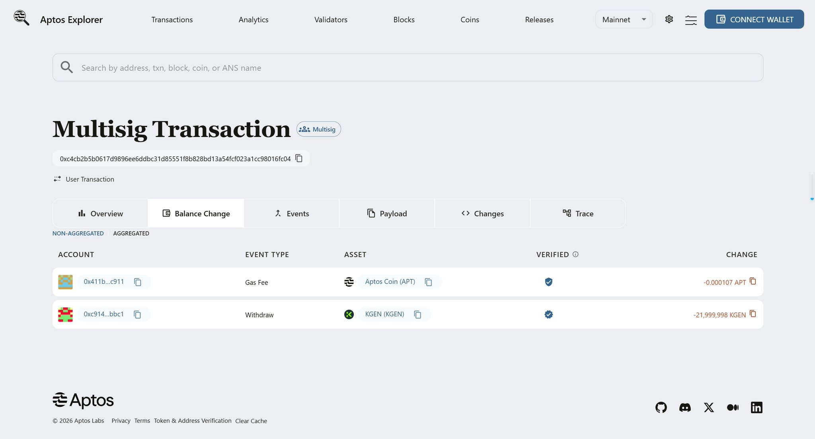Open the Privacy link in footer
The width and height of the screenshot is (815, 439).
click(121, 421)
